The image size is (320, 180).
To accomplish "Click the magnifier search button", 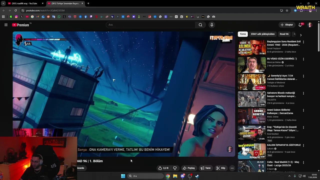I will point(200,25).
